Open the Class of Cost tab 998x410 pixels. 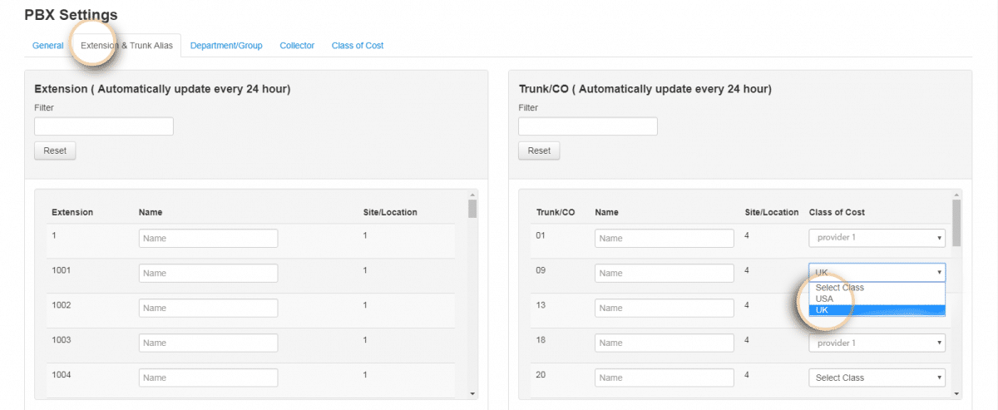[358, 46]
